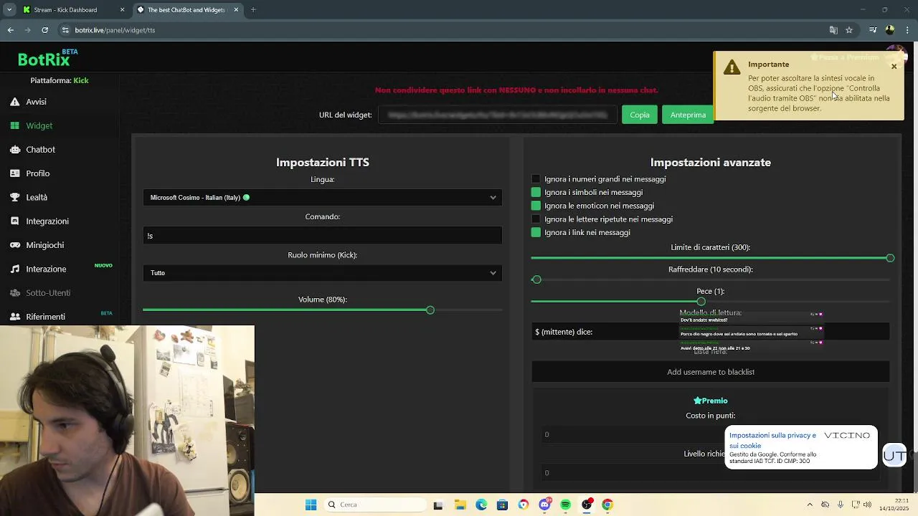Click the Raffreddare cooldown slider handle
The height and width of the screenshot is (516, 918).
[536, 279]
